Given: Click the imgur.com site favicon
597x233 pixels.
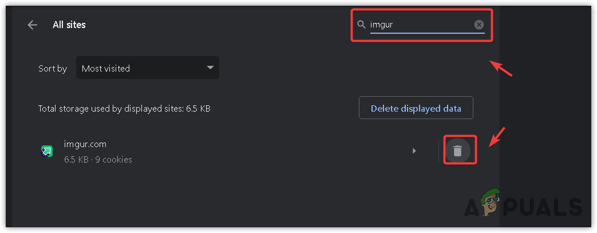Looking at the screenshot, I should point(47,151).
